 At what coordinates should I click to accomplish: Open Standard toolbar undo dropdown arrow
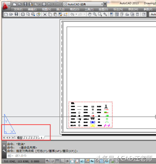click(76, 14)
